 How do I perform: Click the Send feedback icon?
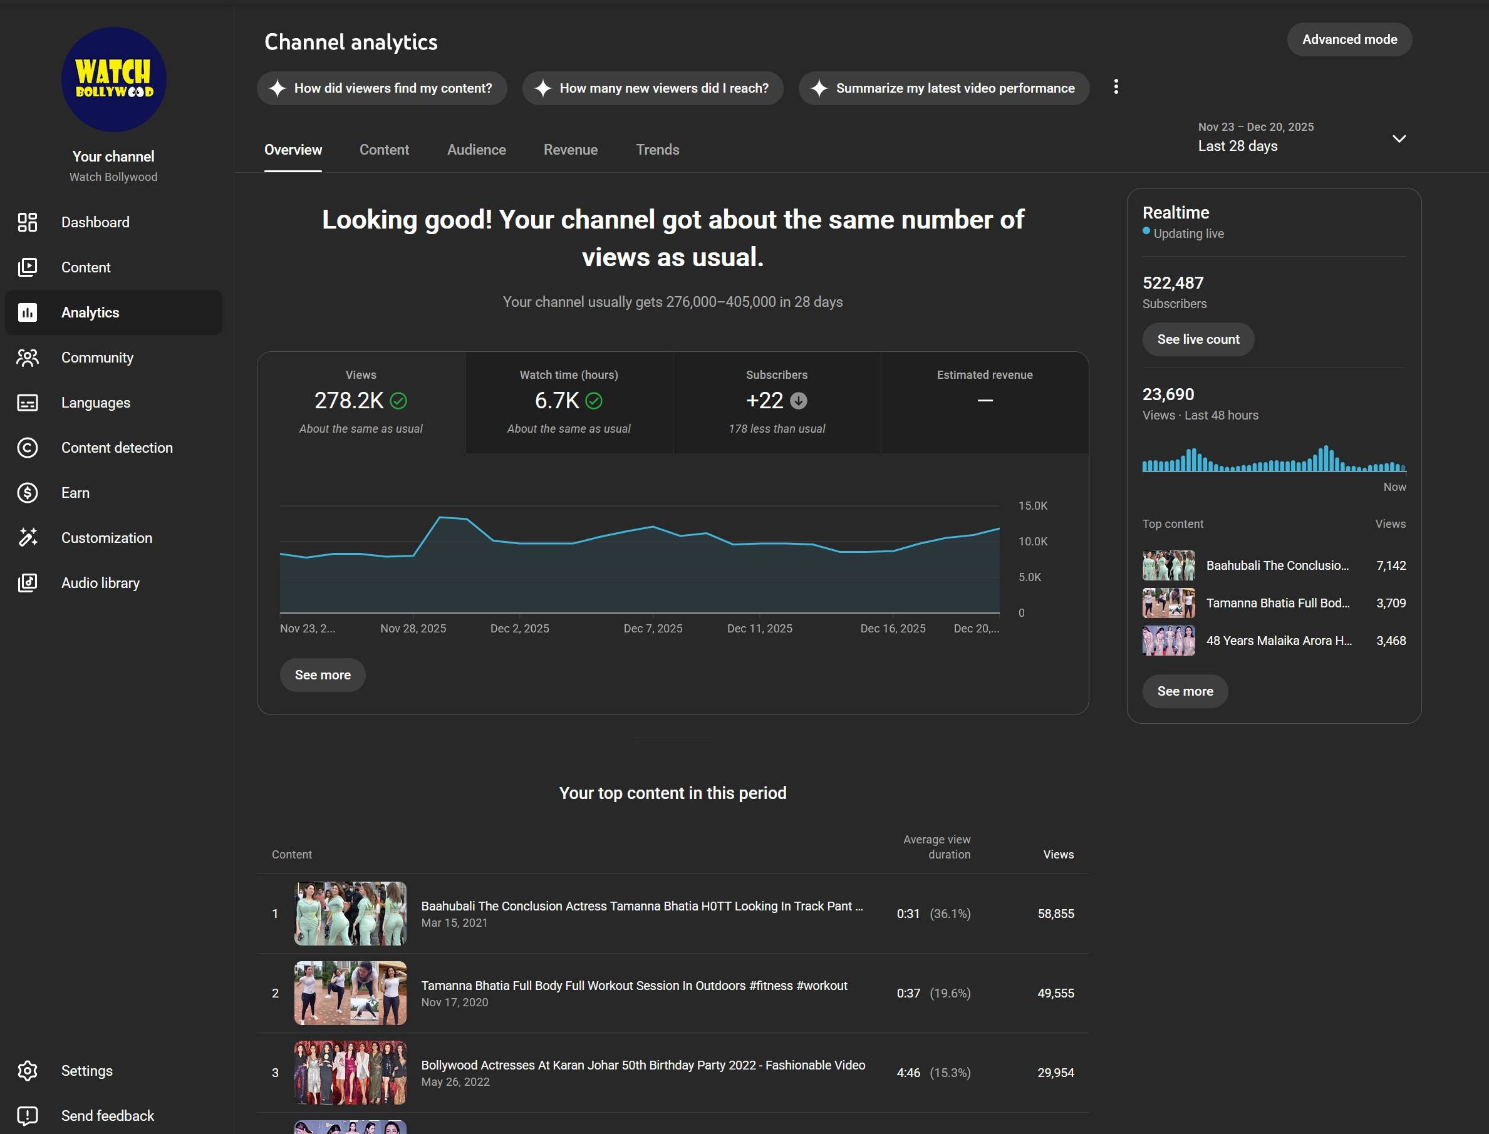pyautogui.click(x=27, y=1116)
